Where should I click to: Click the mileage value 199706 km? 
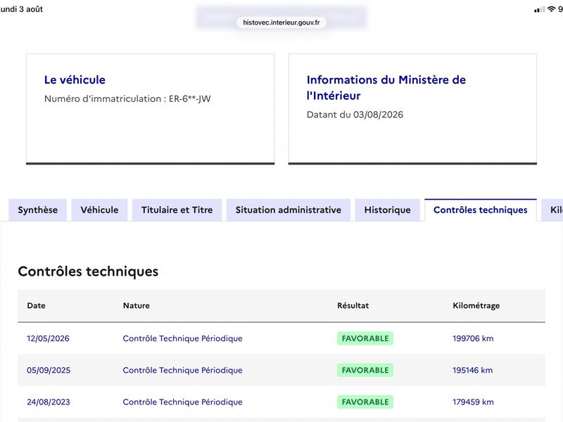473,338
